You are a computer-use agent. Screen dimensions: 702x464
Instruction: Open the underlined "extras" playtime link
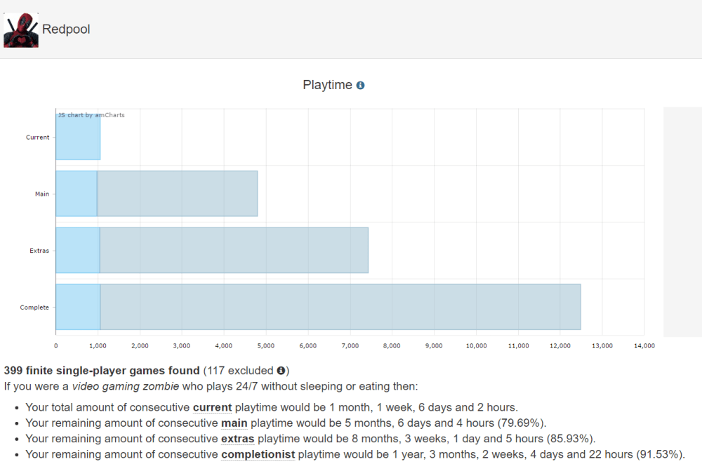[x=237, y=439]
